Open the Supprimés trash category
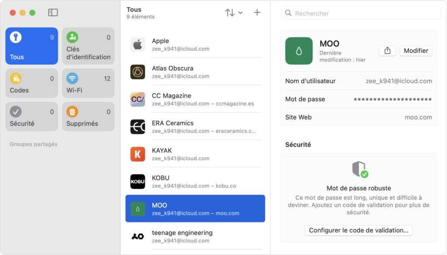This screenshot has height=255, width=447. point(88,116)
